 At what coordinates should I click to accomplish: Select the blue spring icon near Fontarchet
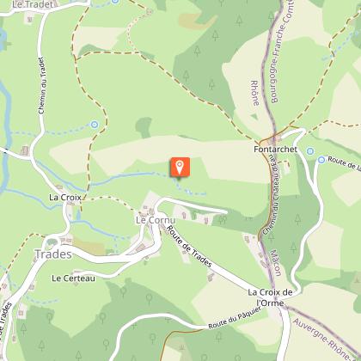[310, 151]
